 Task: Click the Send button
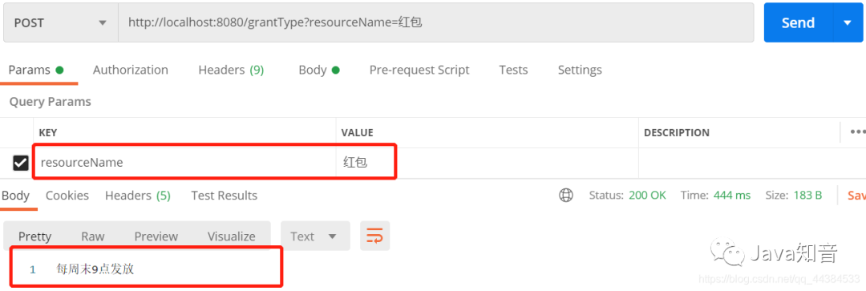pos(798,22)
